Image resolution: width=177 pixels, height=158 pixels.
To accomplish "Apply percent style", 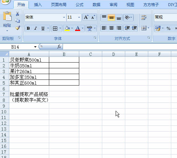I will coord(168,28).
